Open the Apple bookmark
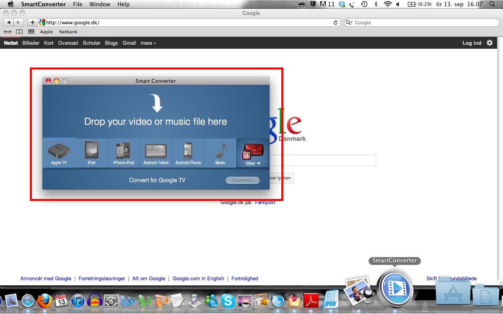Viewport: 503px width, 314px height. (46, 32)
